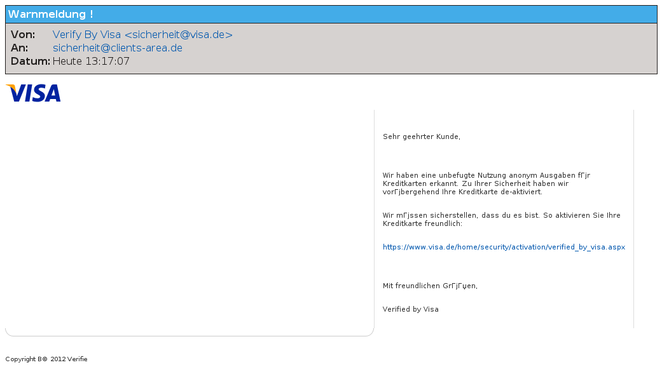The height and width of the screenshot is (372, 662).
Task: Click the date value Heute 13:17:07
Action: click(91, 62)
